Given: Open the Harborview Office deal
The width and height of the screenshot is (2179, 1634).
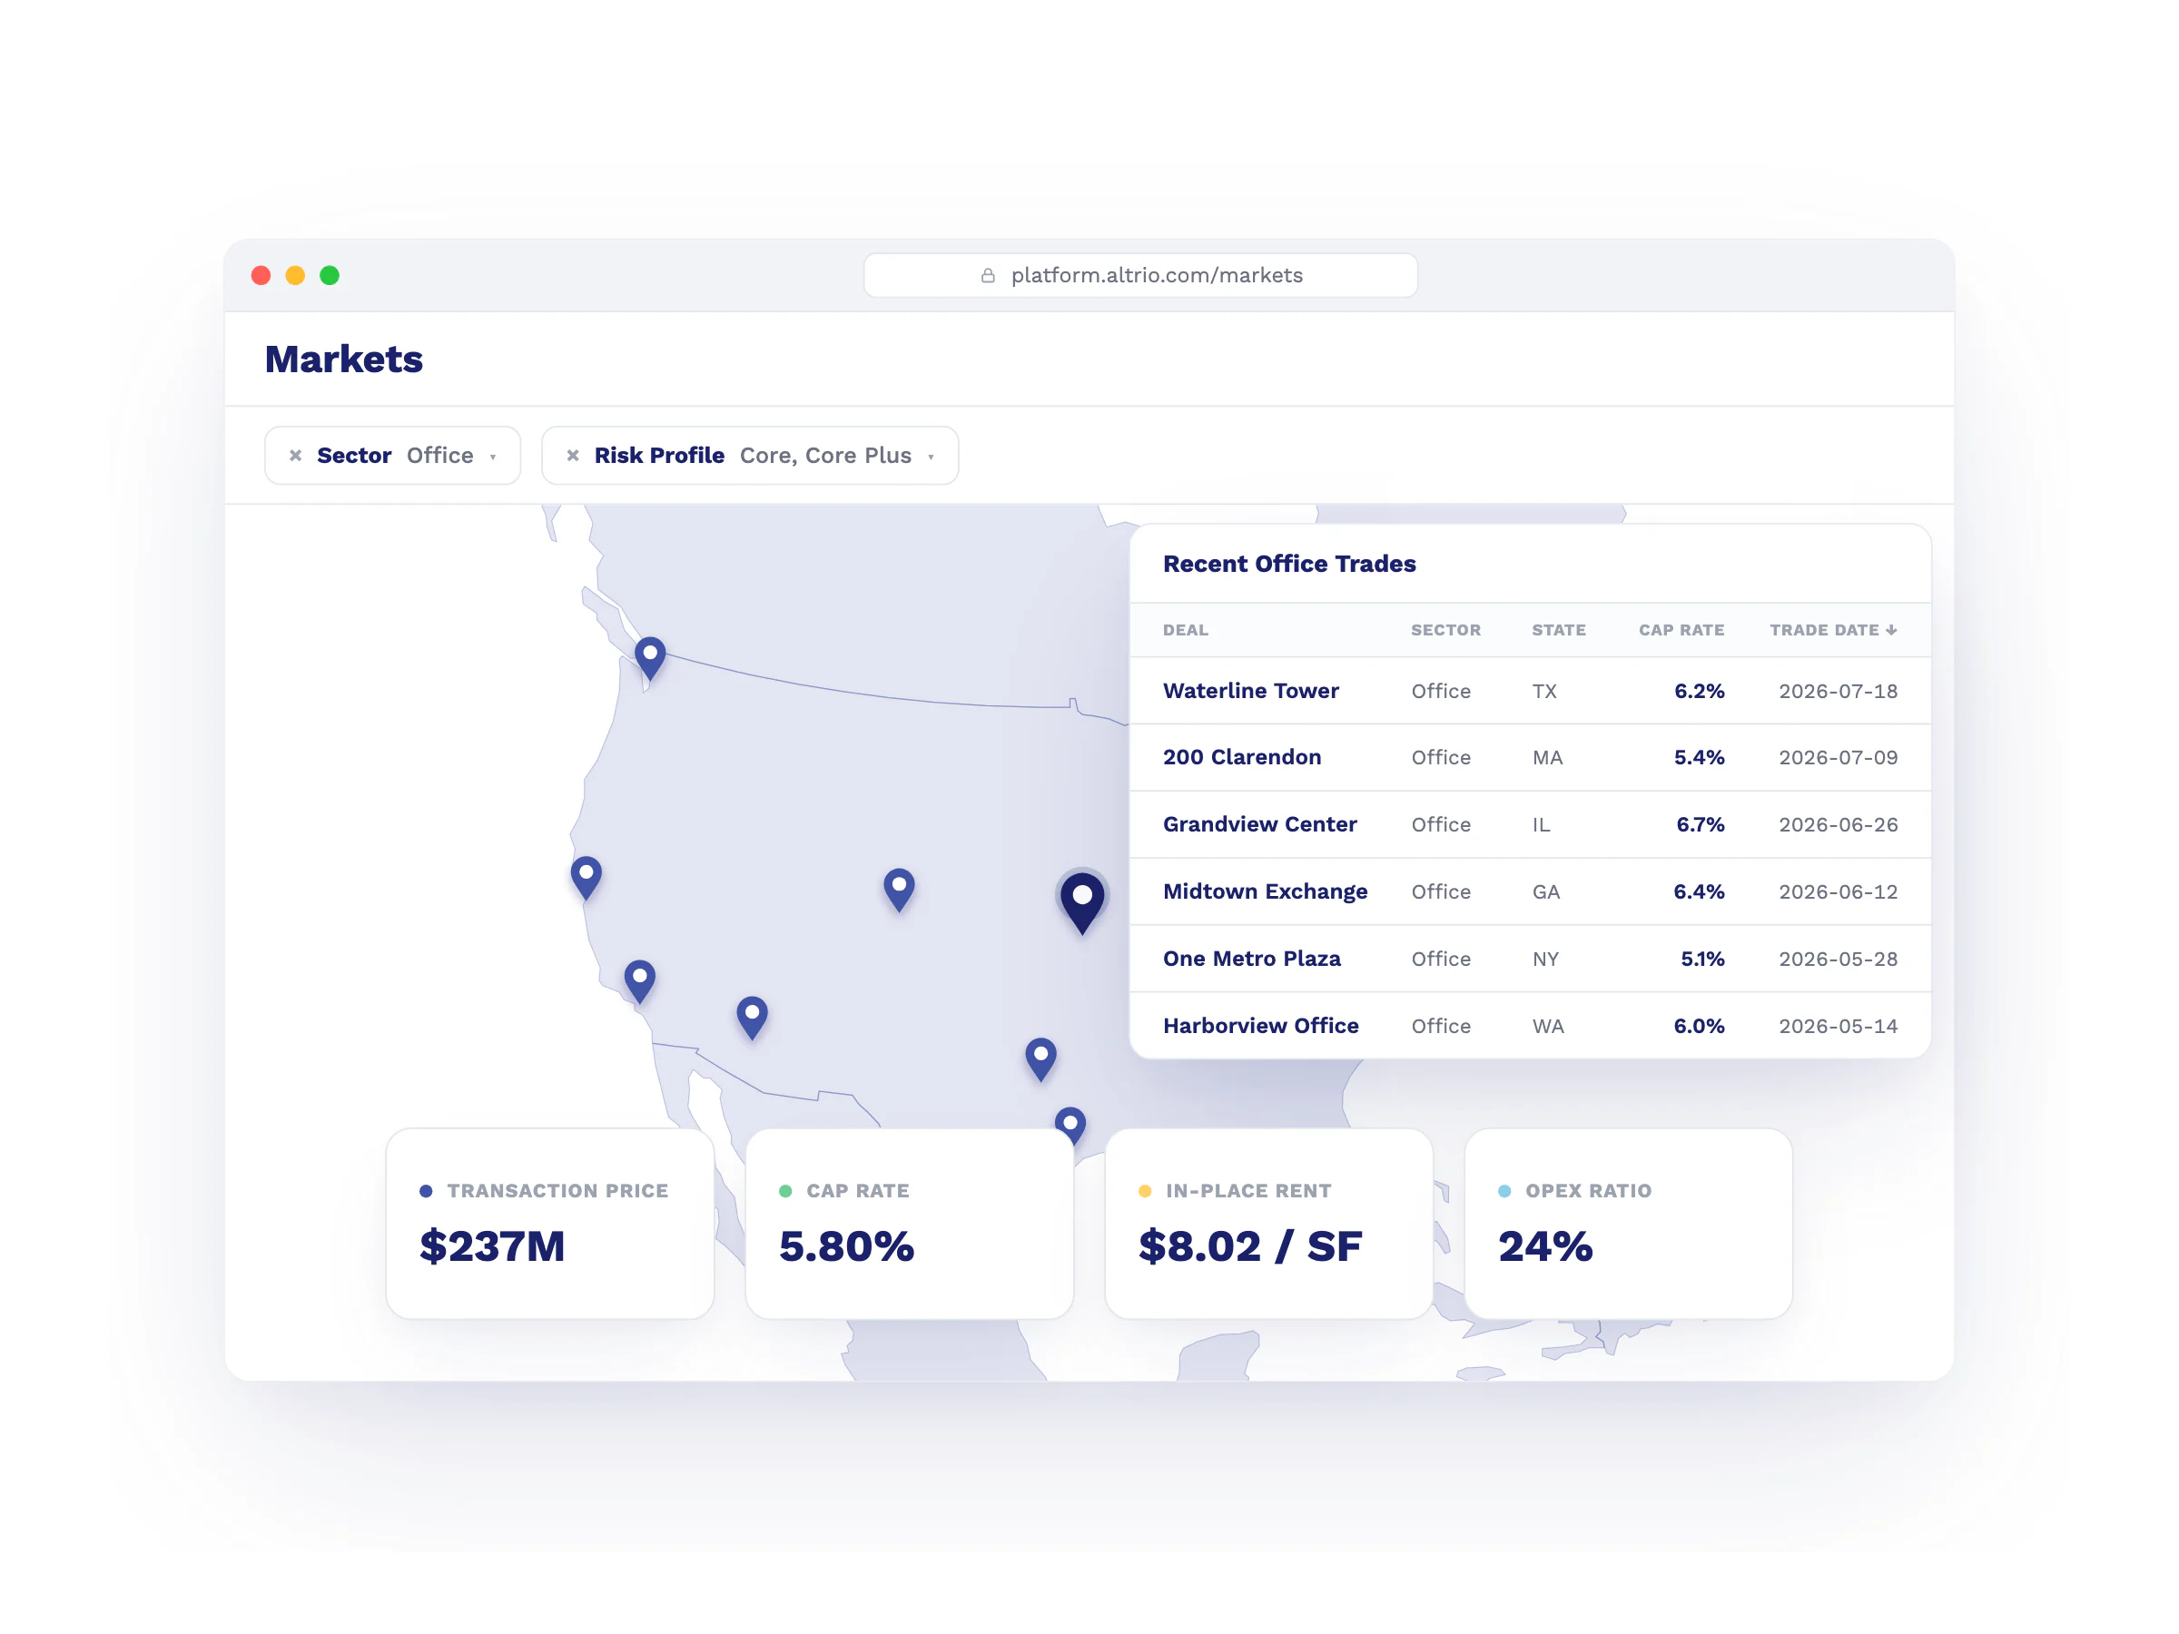Looking at the screenshot, I should pos(1260,1025).
